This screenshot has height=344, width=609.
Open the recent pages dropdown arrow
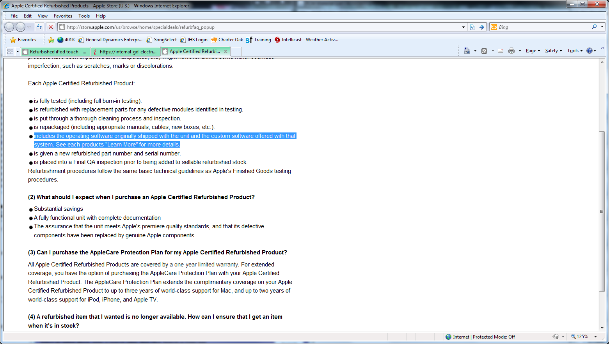[x=29, y=27]
